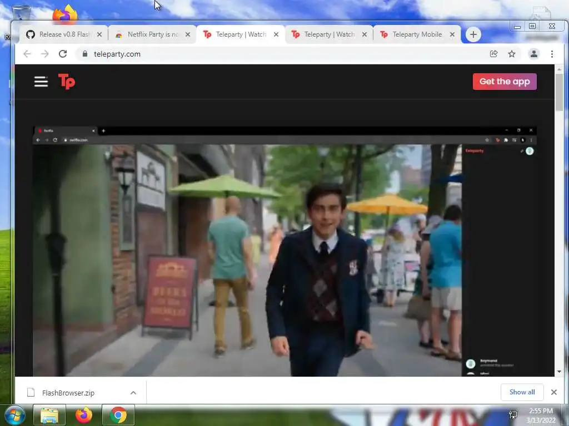Switch to second Teleparty | Watch tab
Screen dimensions: 569x426
coord(329,34)
